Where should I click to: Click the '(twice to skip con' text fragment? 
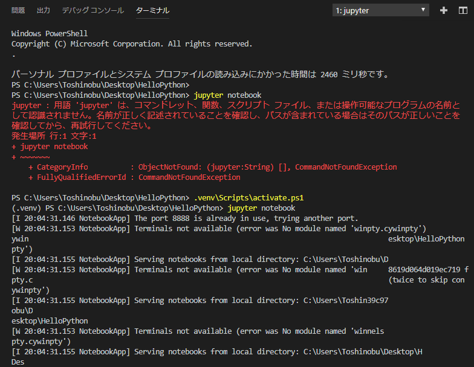tap(426, 280)
